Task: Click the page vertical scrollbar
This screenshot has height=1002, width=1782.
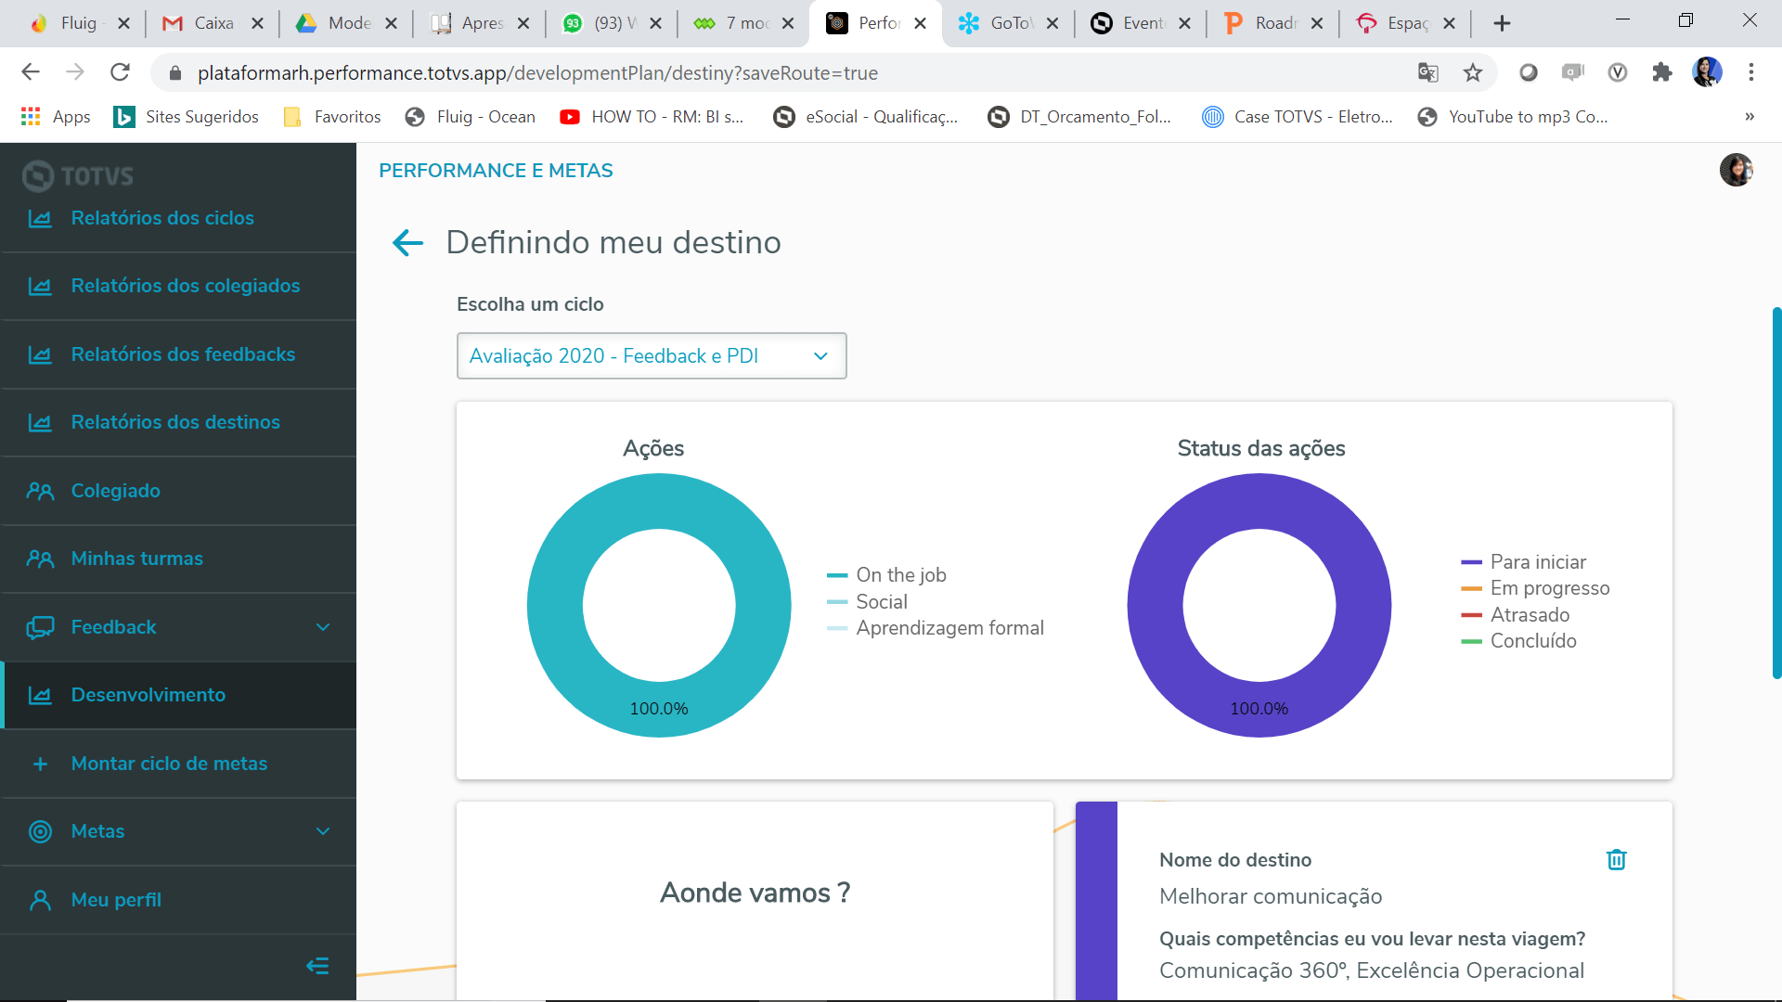Action: (x=1776, y=492)
